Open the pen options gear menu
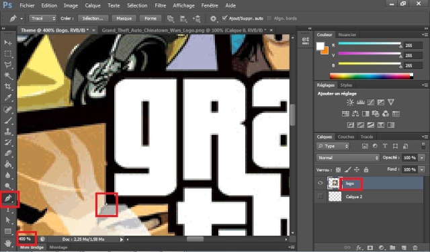430x252 pixels. click(214, 18)
